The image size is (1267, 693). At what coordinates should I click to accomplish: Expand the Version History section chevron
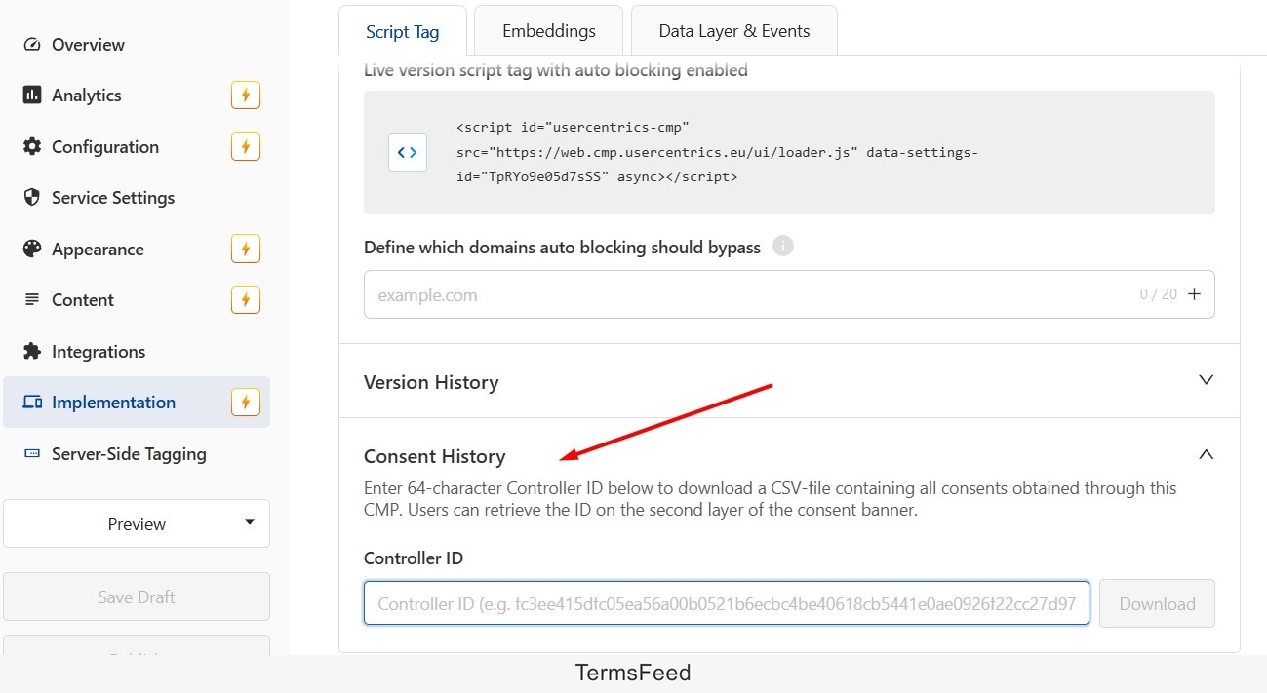1207,380
